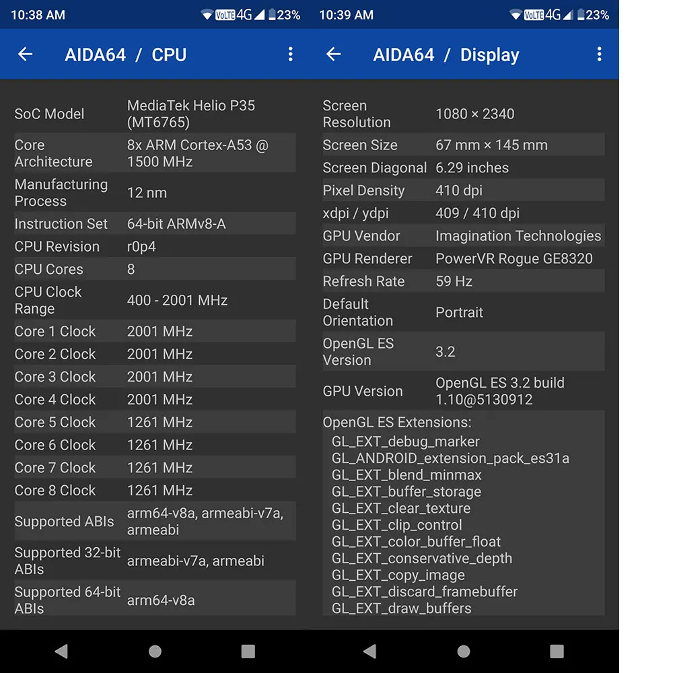Tap AIDA64 / Display title text
Image resolution: width=673 pixels, height=673 pixels.
click(x=446, y=55)
